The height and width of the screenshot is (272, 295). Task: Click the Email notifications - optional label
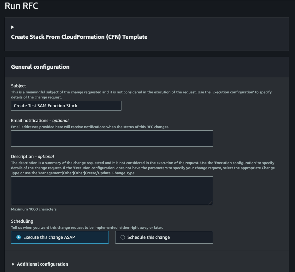40,121
